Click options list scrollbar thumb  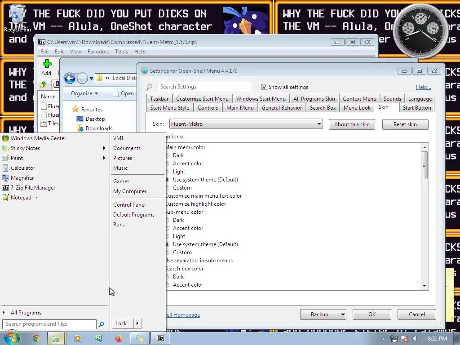pos(424,165)
